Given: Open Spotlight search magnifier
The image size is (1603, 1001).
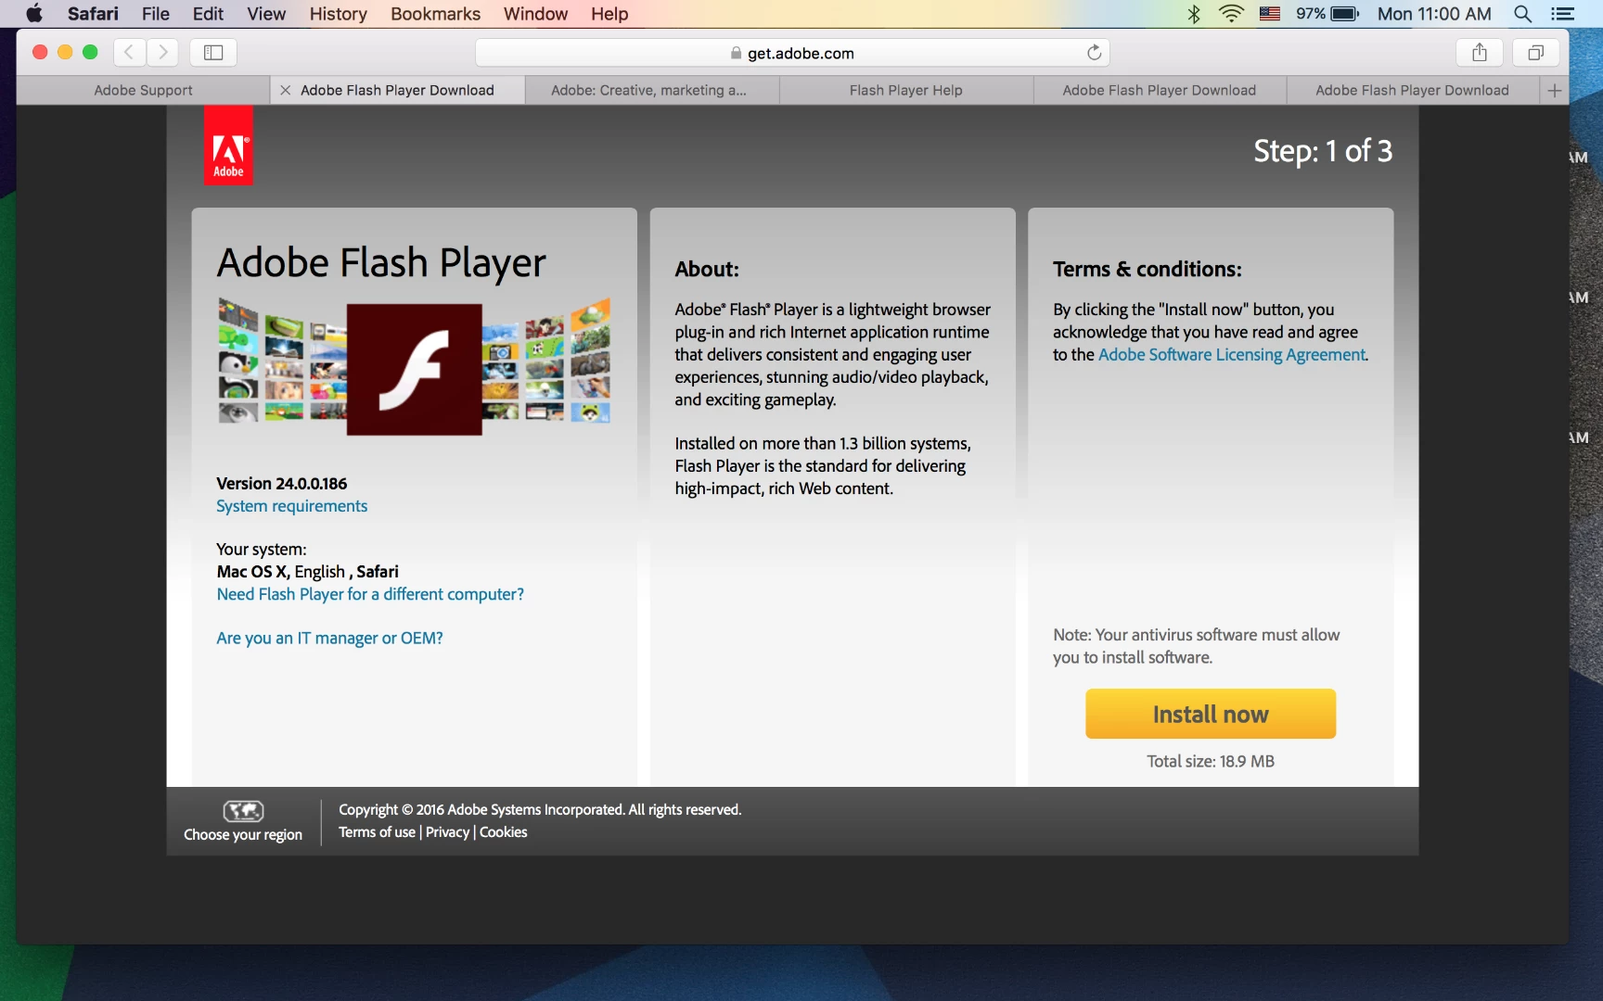Looking at the screenshot, I should [x=1522, y=13].
